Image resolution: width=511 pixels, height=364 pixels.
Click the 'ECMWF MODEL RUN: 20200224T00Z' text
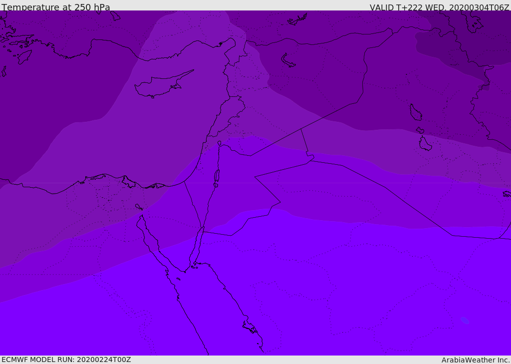[x=66, y=360]
